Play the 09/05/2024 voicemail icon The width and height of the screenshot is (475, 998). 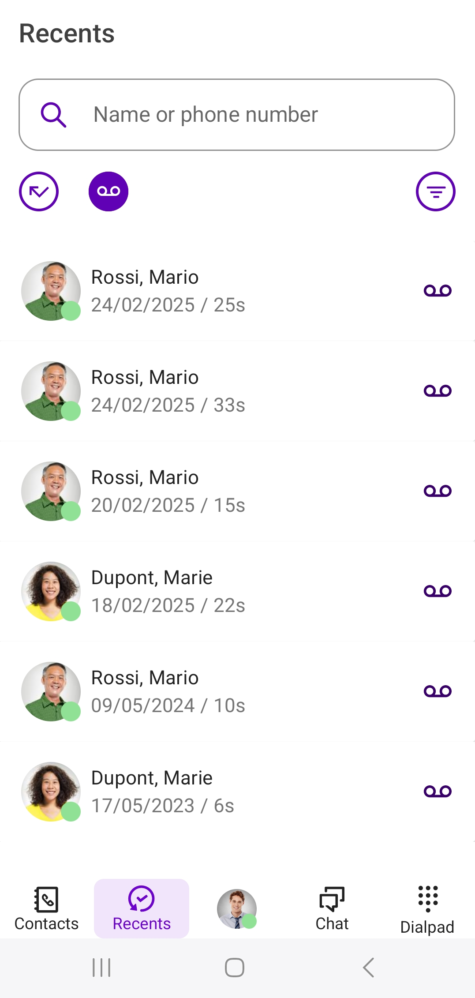coord(437,691)
